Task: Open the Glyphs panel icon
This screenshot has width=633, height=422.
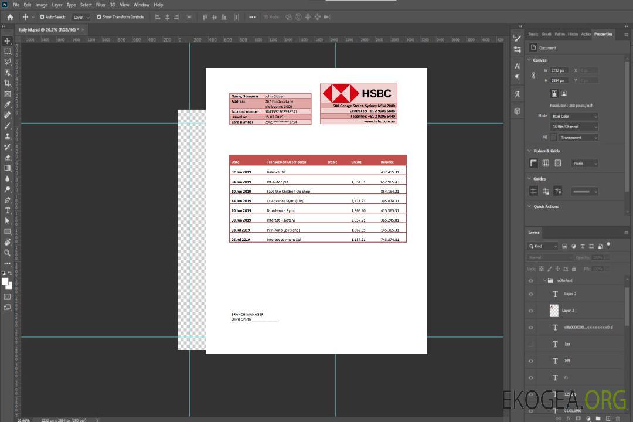Action: (518, 94)
